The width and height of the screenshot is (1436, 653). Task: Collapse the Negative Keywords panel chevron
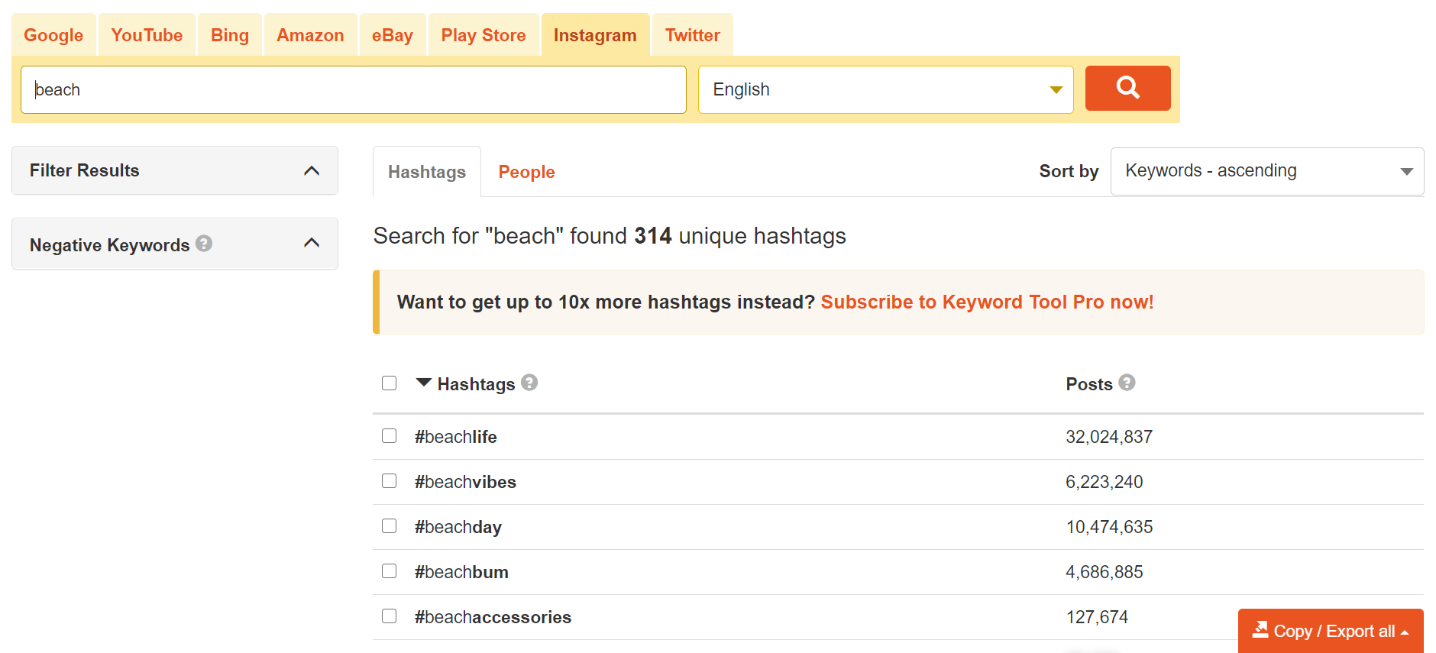(312, 244)
